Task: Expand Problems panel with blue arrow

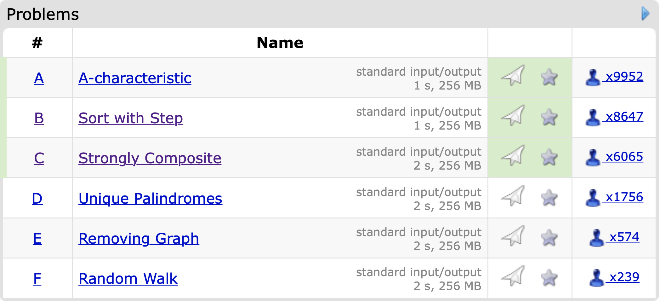Action: [645, 14]
